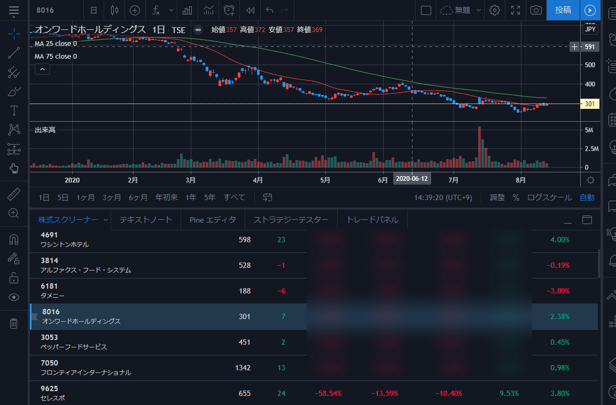The height and width of the screenshot is (405, 616).
Task: Open the alert clock icon in toolbar
Action: (229, 10)
